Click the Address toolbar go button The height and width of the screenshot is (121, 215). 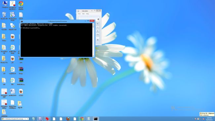[x=27, y=119]
